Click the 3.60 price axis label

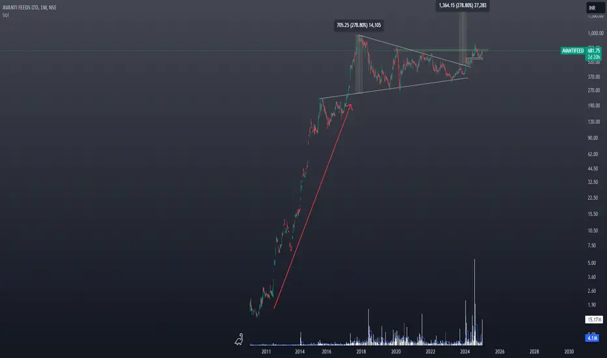[x=592, y=277]
